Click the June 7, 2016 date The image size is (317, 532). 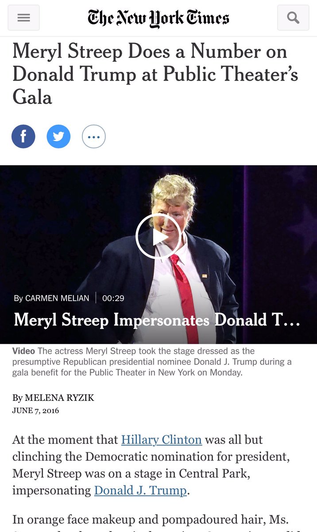35,411
